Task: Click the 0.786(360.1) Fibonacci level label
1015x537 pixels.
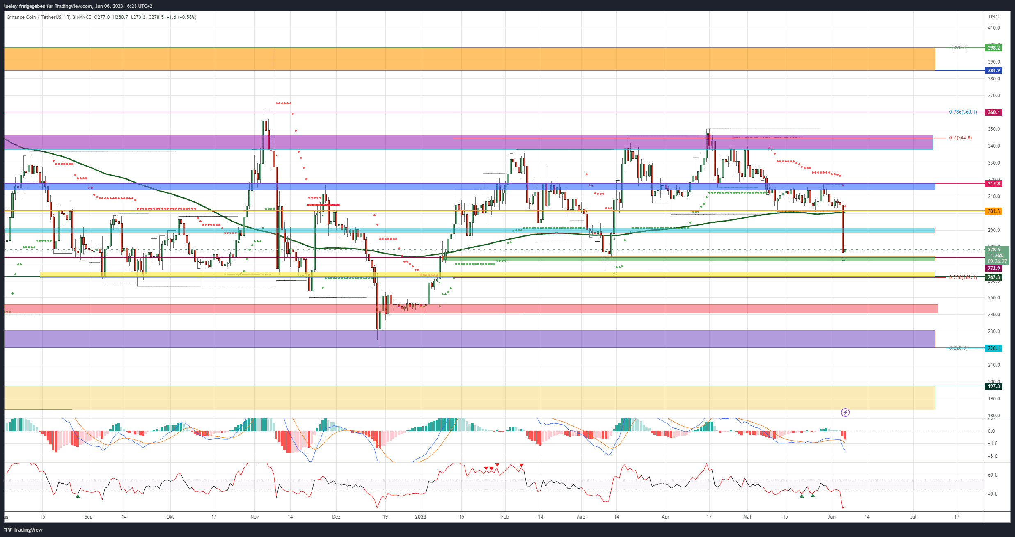Action: pos(963,112)
